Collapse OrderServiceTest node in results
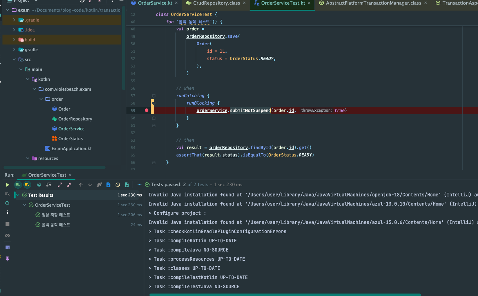Viewport: 478px width, 296px height. coord(24,205)
